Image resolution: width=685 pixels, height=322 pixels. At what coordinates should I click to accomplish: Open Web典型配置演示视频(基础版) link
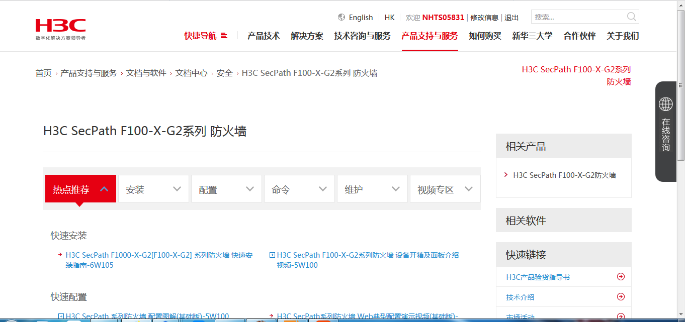point(367,316)
